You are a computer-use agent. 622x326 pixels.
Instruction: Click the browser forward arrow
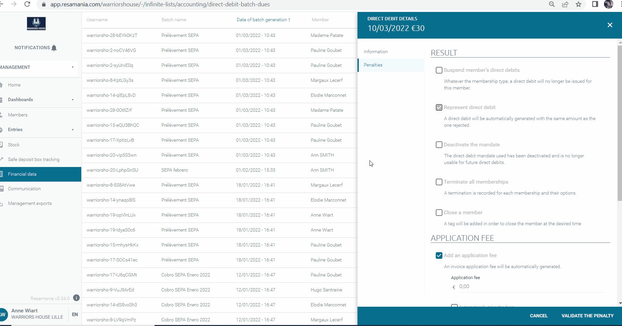[14, 4]
